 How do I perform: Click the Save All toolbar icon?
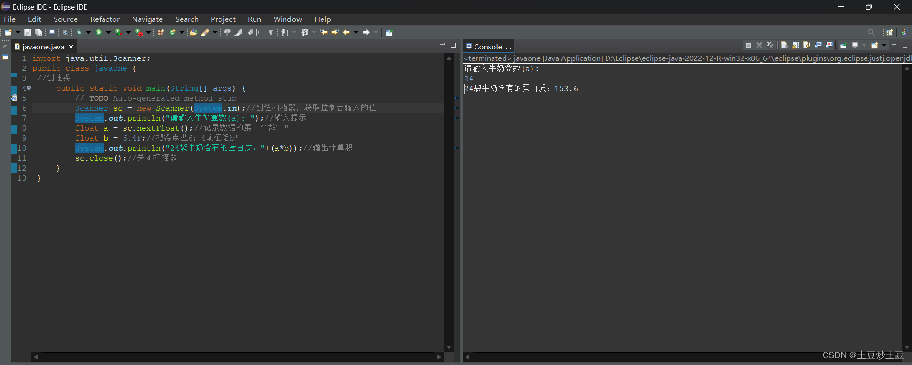[x=38, y=32]
